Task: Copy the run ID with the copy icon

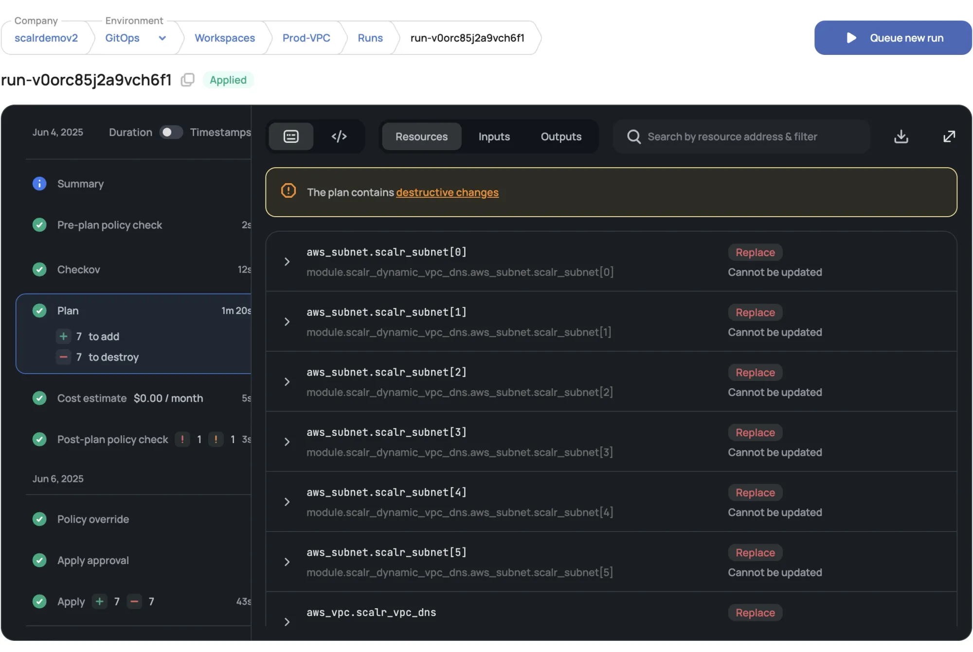Action: [x=187, y=80]
